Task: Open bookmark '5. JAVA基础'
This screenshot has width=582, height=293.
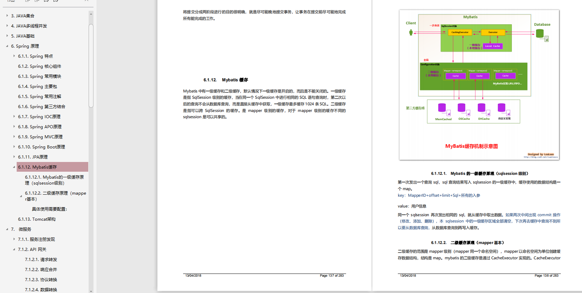Action: point(23,36)
